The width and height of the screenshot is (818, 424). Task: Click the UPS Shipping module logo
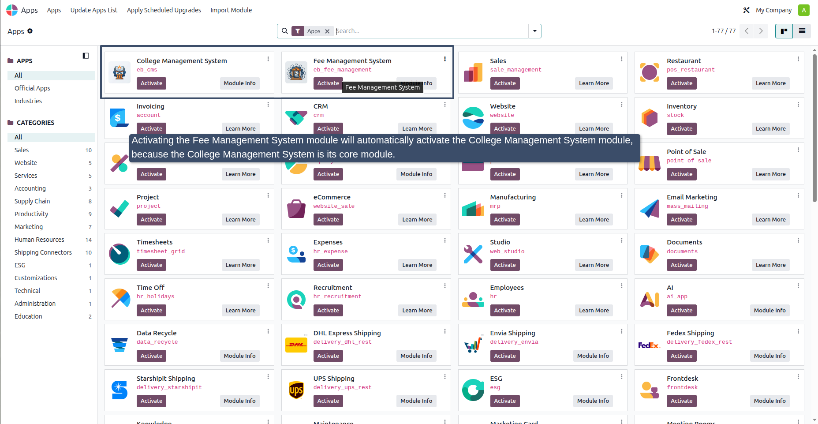pyautogui.click(x=296, y=390)
